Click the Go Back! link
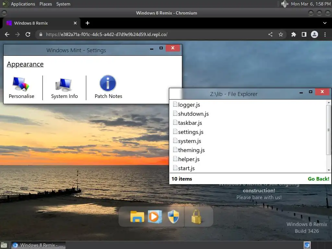The width and height of the screenshot is (332, 249). (318, 179)
